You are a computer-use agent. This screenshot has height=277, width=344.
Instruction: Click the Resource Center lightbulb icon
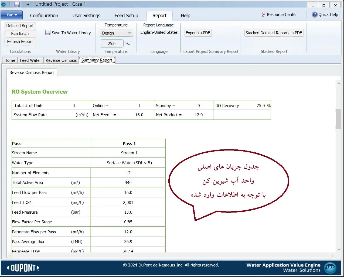tap(263, 15)
